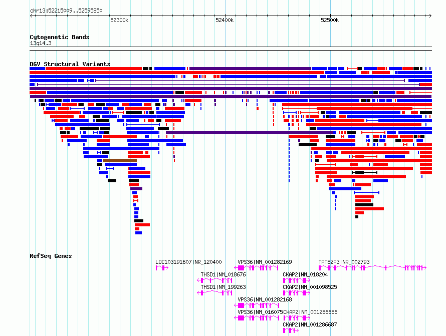Select the gene glyph under THSD1|NM_199263
This screenshot has width=446, height=336.
(x=215, y=293)
